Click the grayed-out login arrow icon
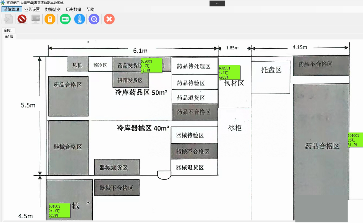 pos(8,19)
